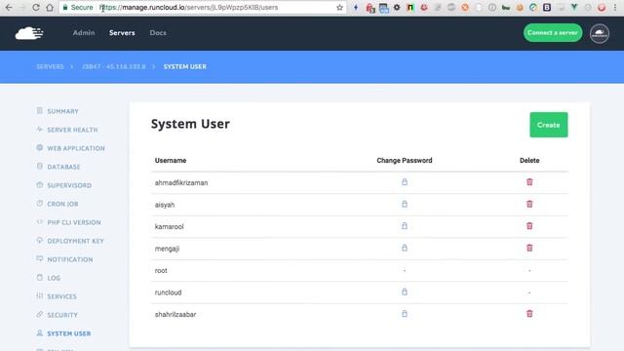Click the Connect a server button

[553, 32]
